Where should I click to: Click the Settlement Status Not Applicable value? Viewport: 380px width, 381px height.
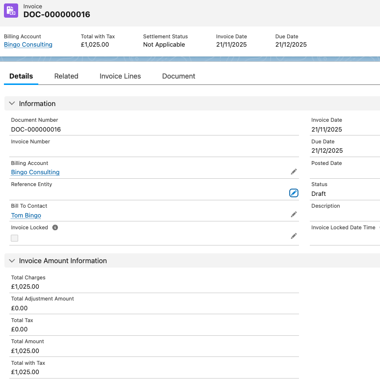pyautogui.click(x=164, y=45)
